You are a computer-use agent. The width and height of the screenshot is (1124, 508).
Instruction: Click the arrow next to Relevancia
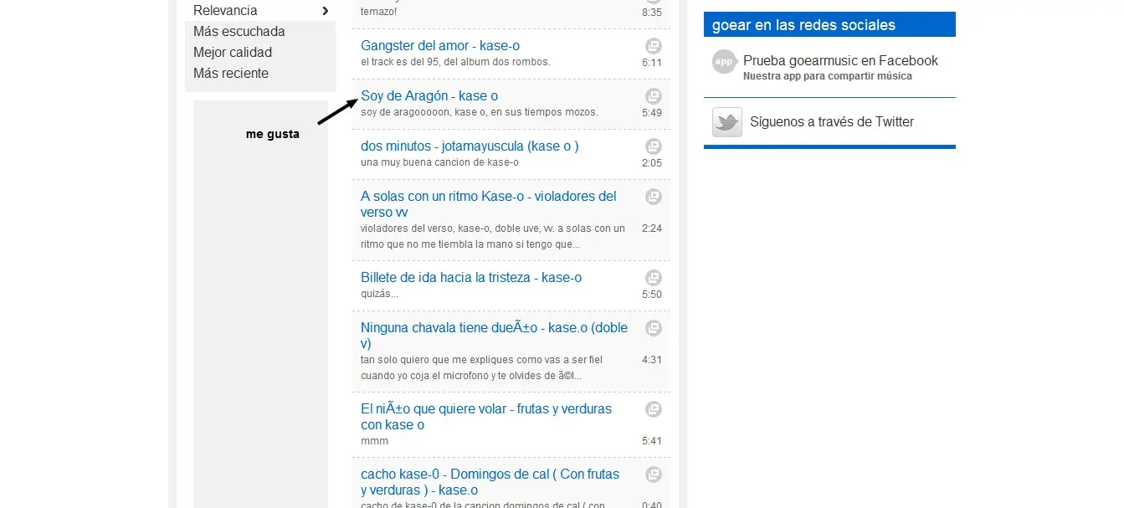326,11
